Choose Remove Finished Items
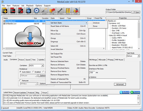The image size is (143, 111). (x=67, y=68)
